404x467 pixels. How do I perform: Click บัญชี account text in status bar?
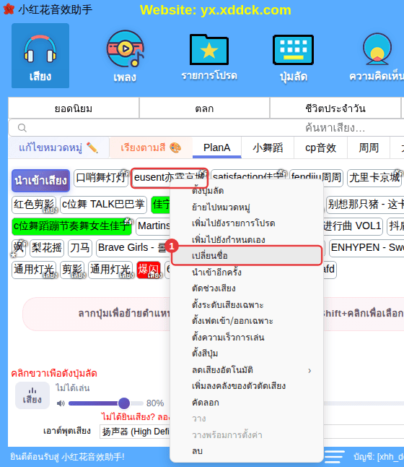(379, 457)
